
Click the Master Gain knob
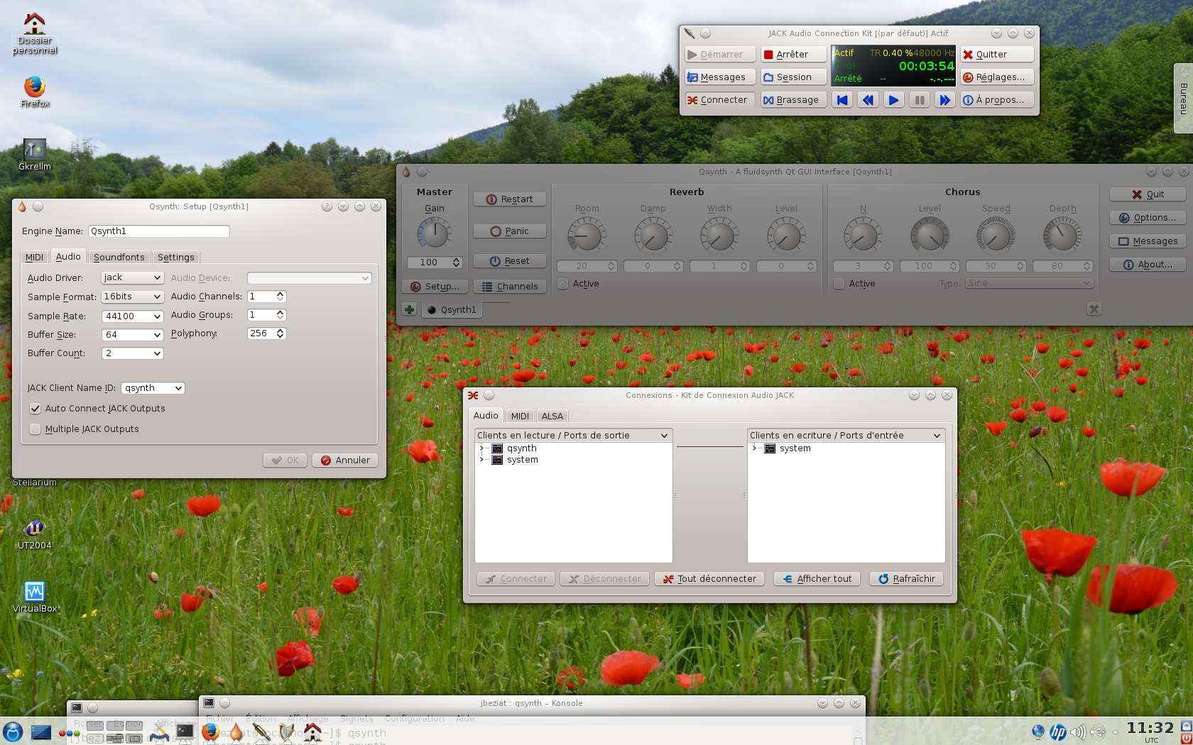(434, 233)
